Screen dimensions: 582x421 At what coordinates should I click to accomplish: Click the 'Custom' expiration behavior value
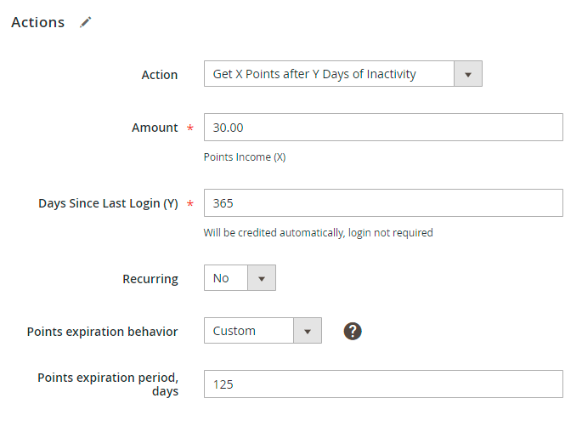(248, 331)
